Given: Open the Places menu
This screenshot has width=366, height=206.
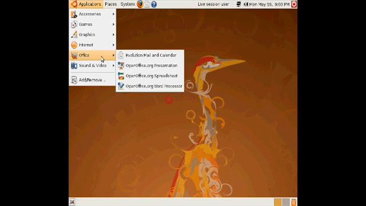Looking at the screenshot, I should pyautogui.click(x=110, y=4).
